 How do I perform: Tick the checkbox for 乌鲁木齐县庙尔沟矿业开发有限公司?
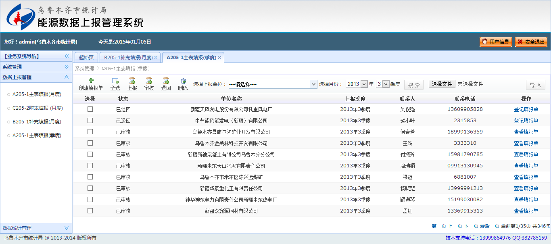[x=90, y=131]
